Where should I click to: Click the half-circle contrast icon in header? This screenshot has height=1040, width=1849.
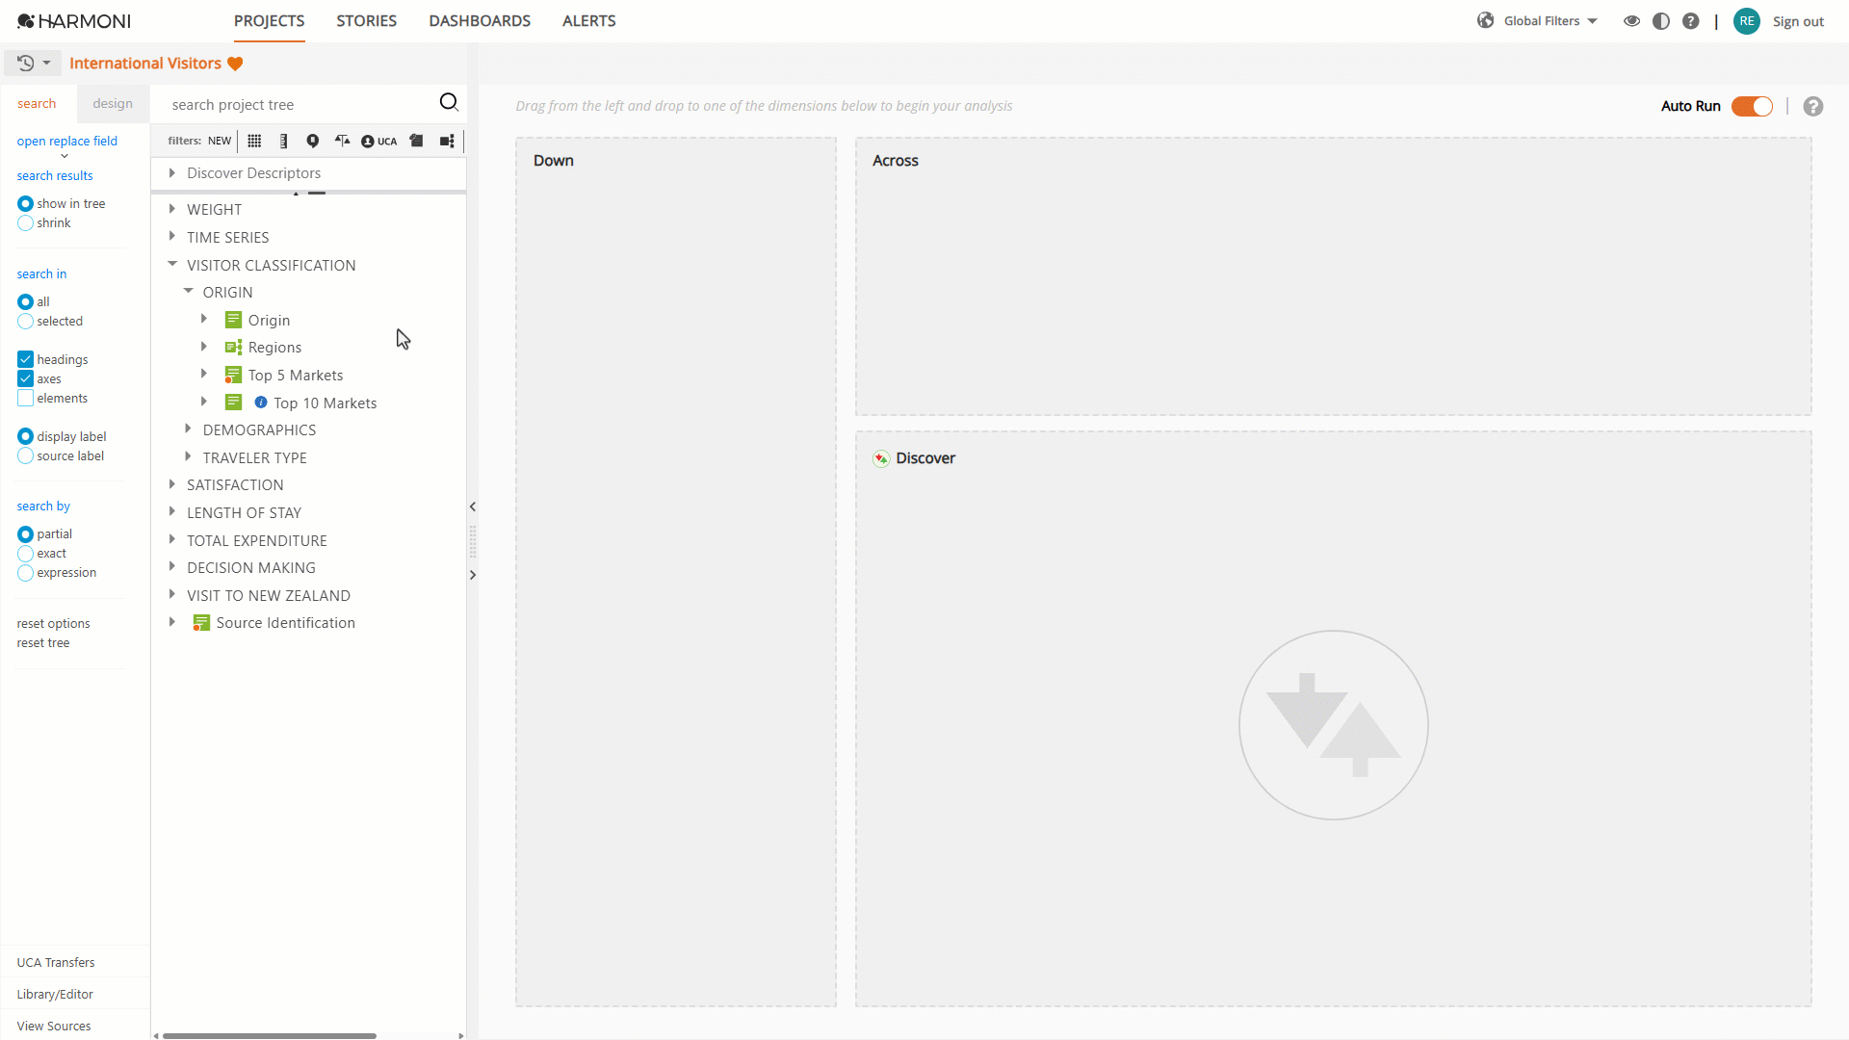[x=1661, y=21]
